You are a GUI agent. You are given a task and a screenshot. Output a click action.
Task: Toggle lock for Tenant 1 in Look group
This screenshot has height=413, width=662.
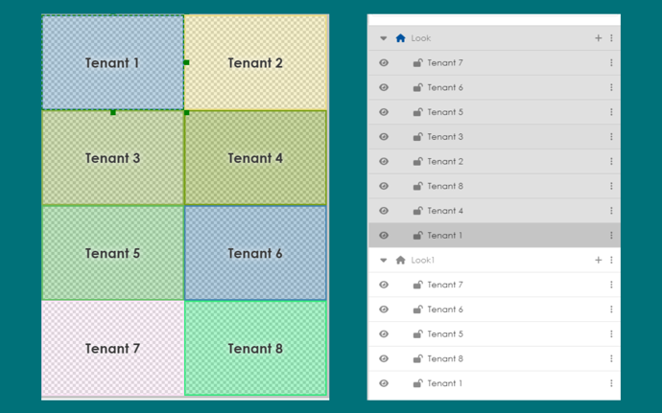(x=417, y=236)
